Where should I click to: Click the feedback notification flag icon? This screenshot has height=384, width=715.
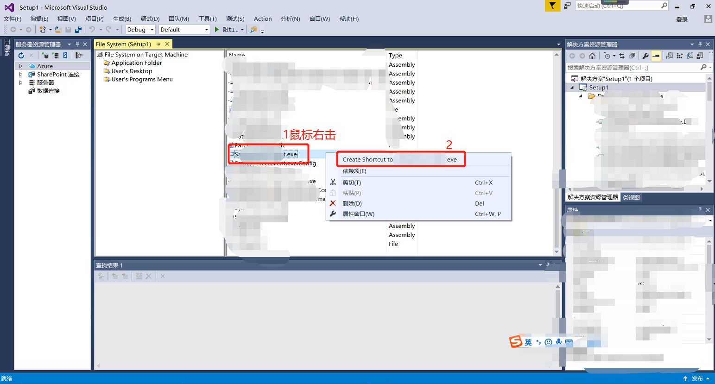552,6
